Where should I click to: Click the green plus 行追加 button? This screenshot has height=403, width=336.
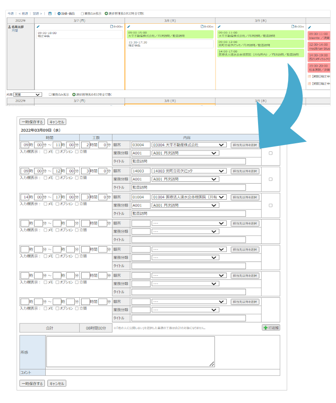[x=271, y=328]
